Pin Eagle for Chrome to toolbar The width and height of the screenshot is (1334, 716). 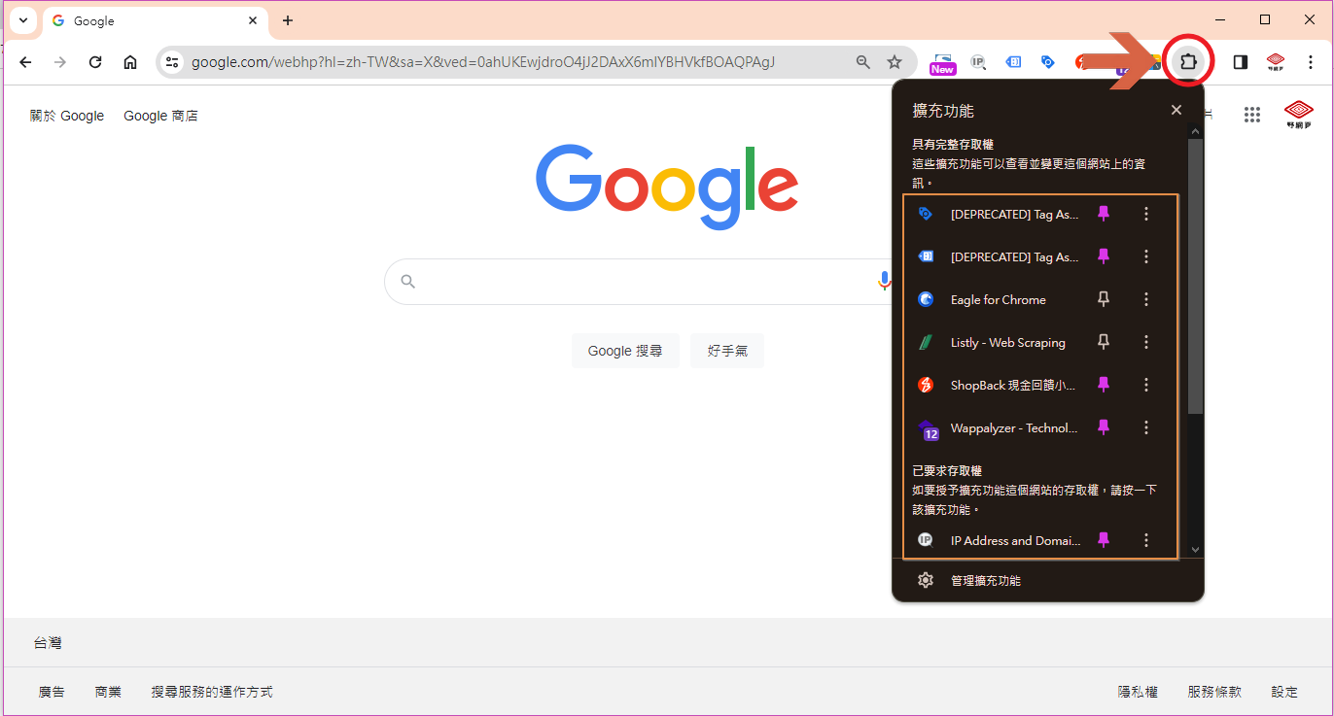[x=1104, y=300]
